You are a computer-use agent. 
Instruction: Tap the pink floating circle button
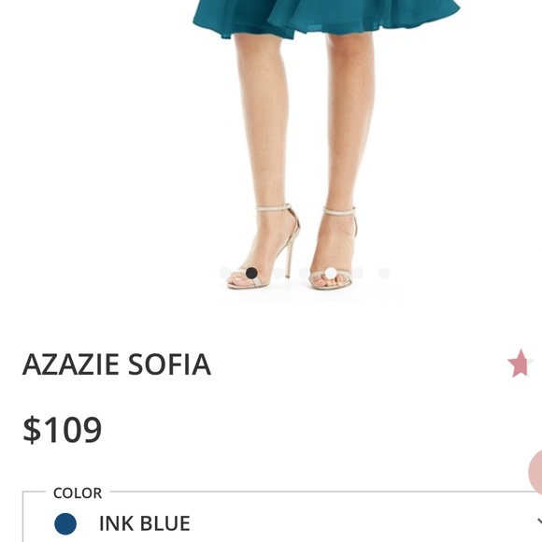click(535, 472)
